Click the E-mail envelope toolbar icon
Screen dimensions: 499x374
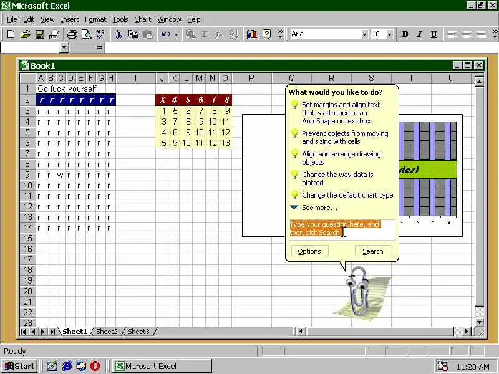pyautogui.click(x=54, y=34)
